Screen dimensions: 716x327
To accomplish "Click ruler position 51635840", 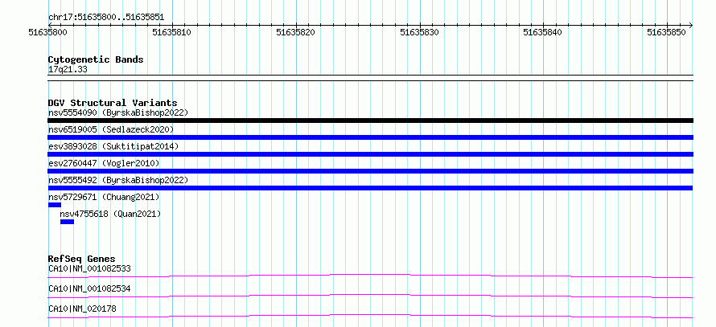I will 542,32.
